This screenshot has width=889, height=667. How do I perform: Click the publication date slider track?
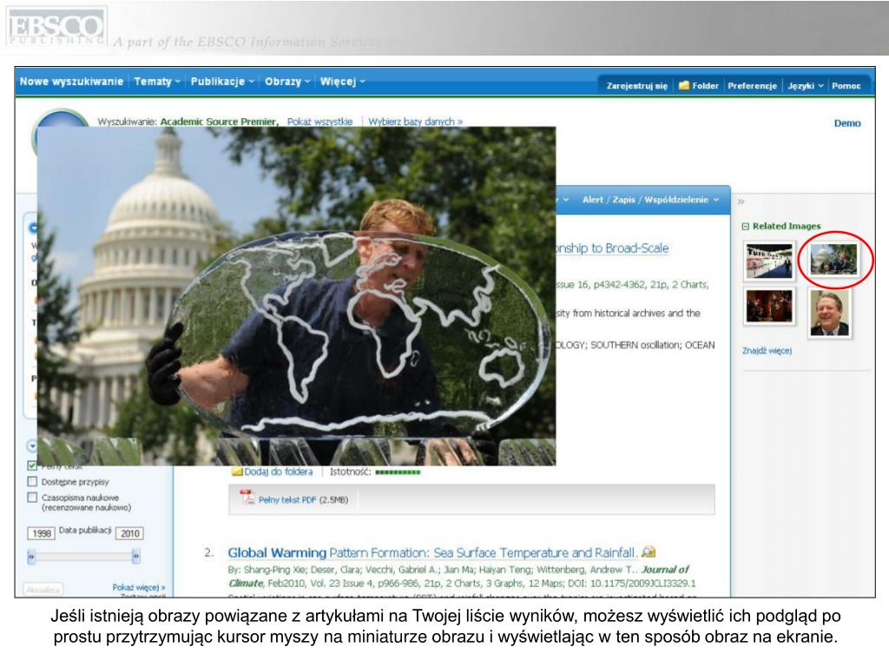pyautogui.click(x=84, y=557)
